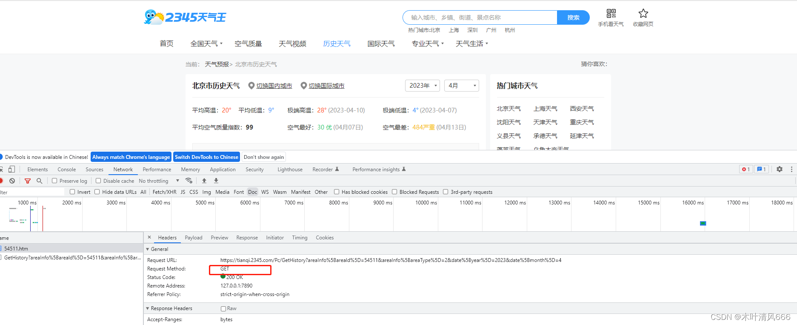Filter by Fetch/XHR request type
This screenshot has height=325, width=797.
tap(164, 192)
